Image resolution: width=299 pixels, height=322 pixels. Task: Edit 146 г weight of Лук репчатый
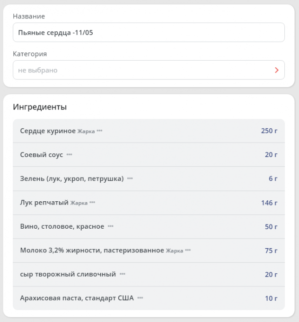[x=269, y=203]
